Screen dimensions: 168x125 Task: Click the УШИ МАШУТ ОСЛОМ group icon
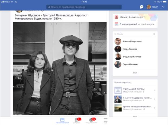[118, 90]
